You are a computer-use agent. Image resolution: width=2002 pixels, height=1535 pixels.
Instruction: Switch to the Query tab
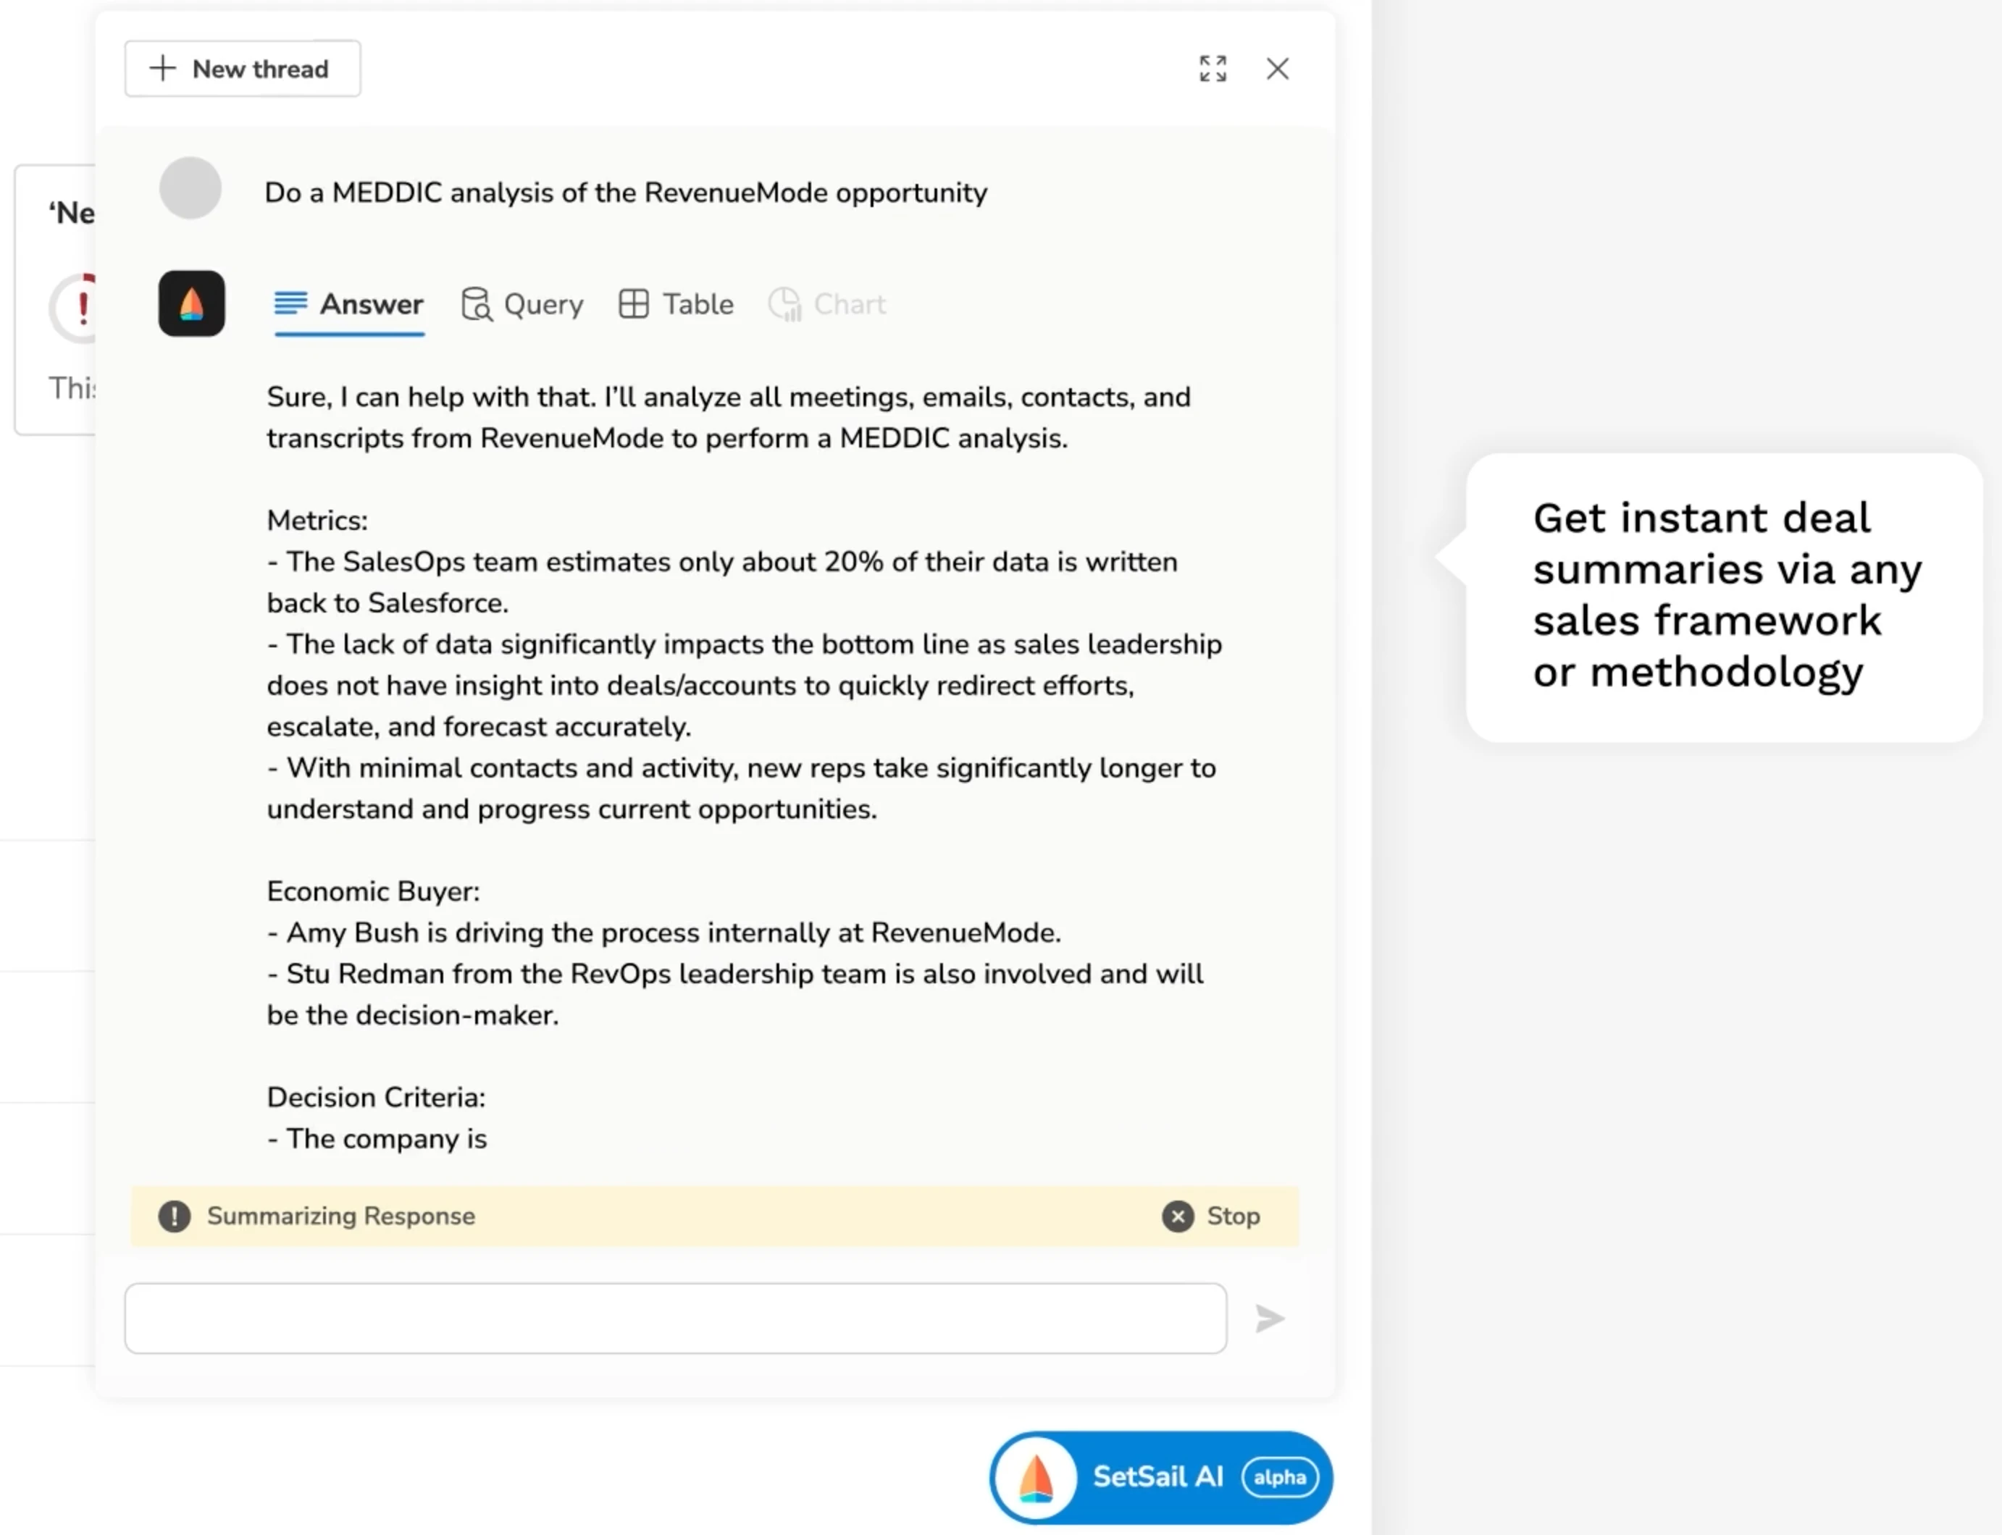point(522,304)
